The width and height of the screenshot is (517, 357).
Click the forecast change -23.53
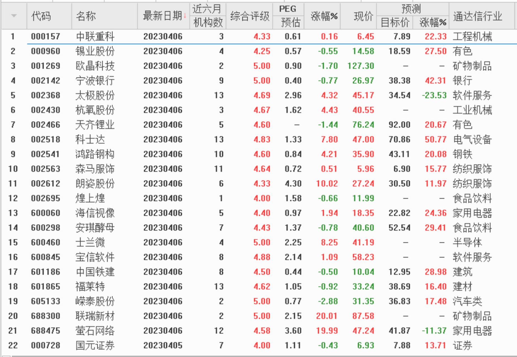click(434, 95)
